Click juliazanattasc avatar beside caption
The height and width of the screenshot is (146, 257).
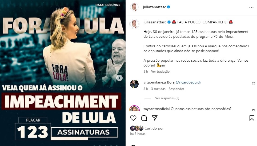[x=134, y=24]
